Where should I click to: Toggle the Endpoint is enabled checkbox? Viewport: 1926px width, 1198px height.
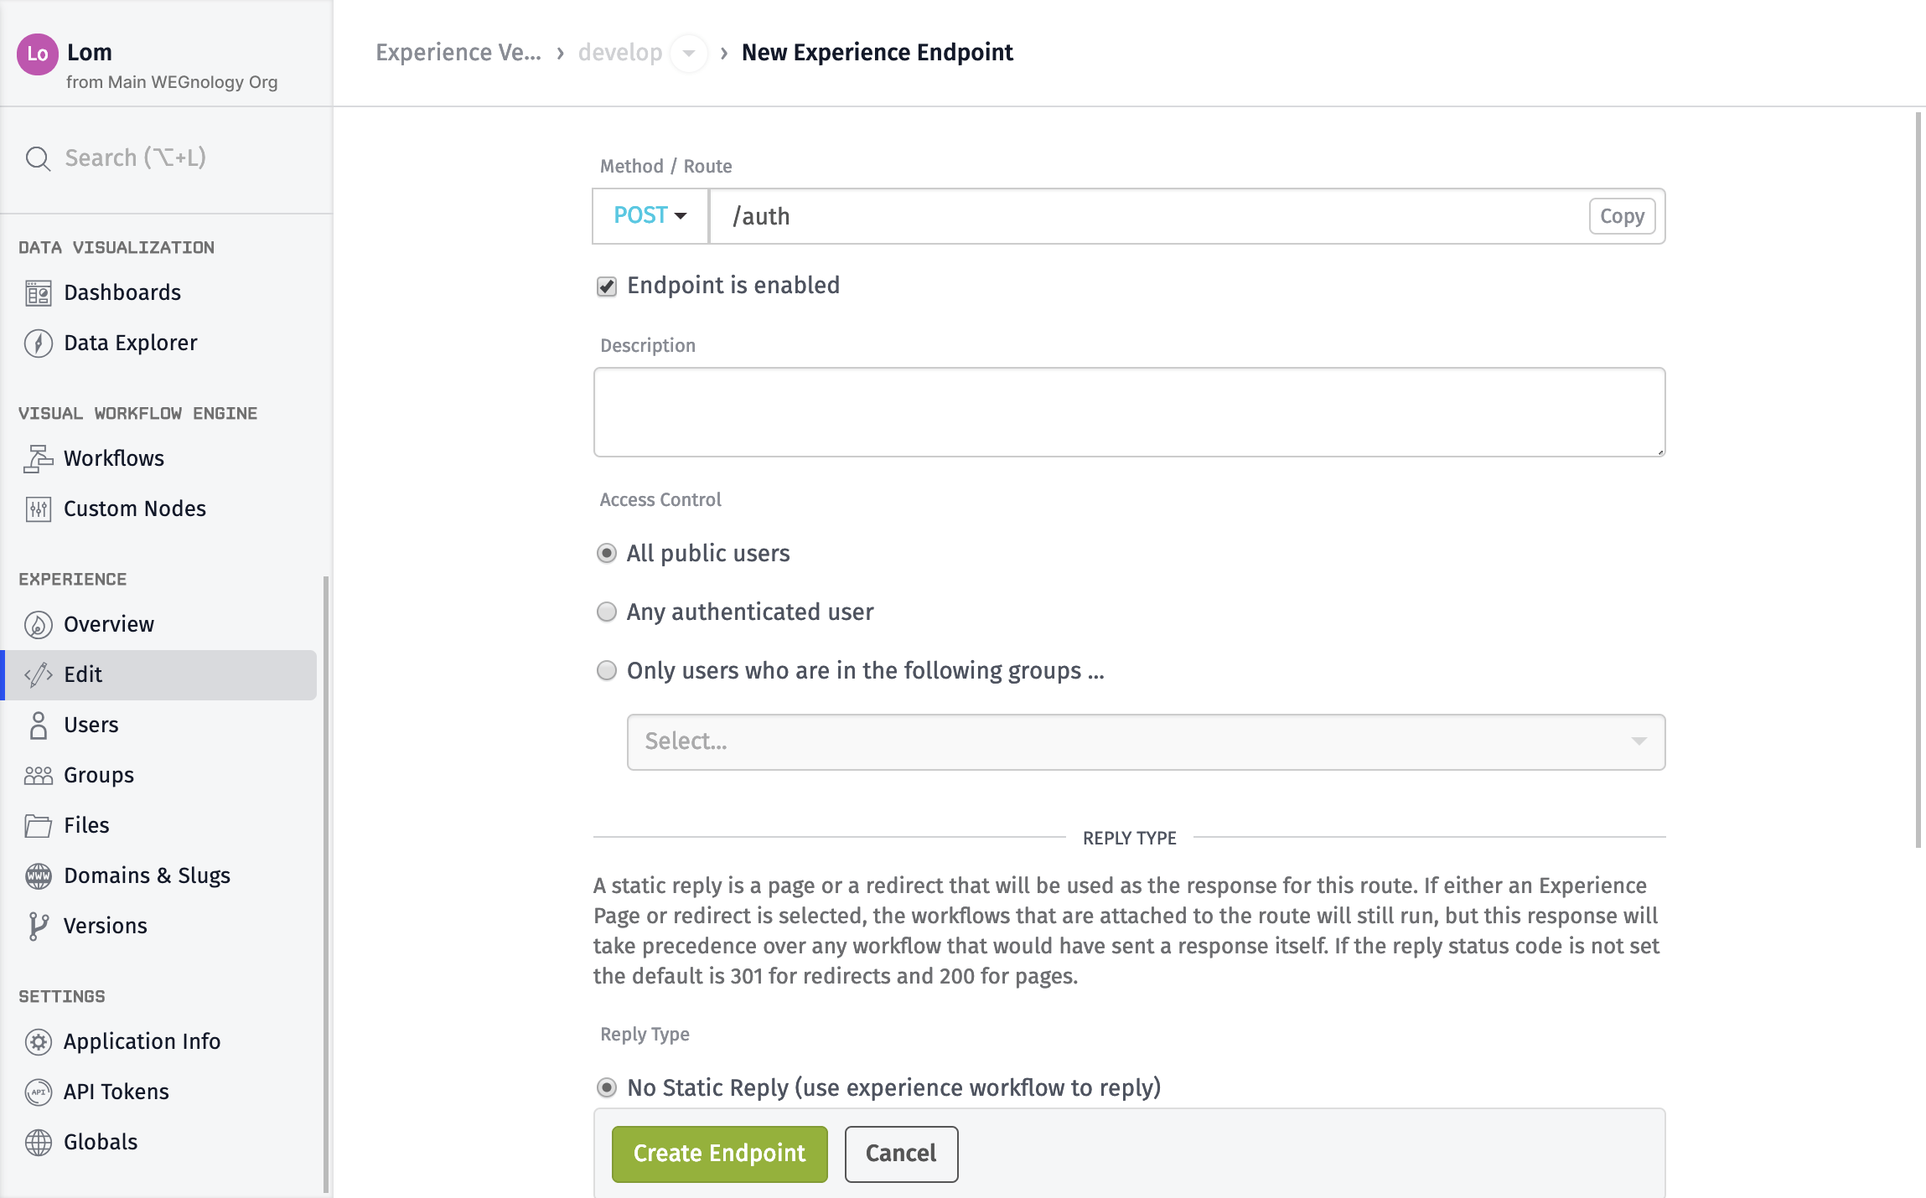605,286
